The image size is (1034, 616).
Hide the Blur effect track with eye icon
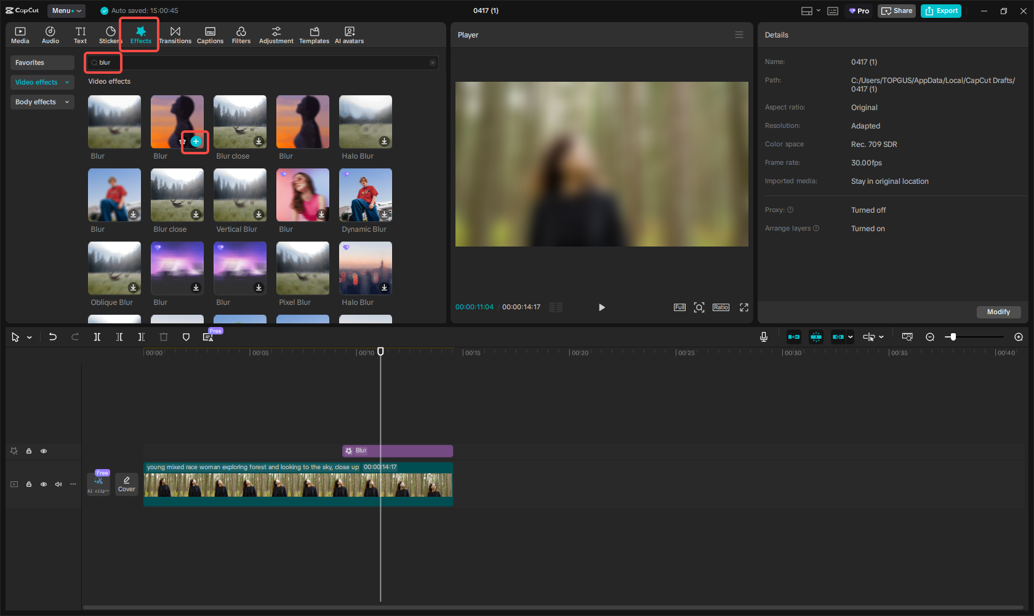44,451
